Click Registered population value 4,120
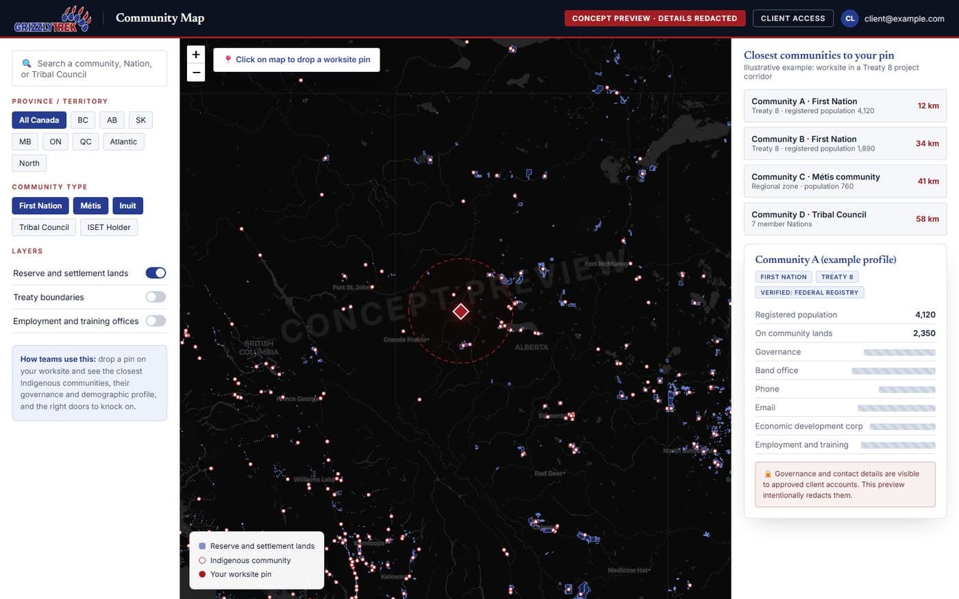 tap(925, 315)
